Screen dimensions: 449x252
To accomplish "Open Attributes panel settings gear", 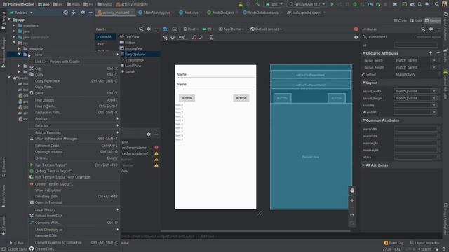I will 431,29.
